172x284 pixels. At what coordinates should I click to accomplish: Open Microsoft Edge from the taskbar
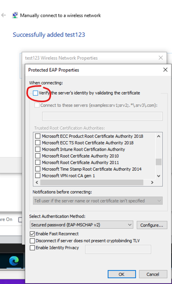pos(14,261)
